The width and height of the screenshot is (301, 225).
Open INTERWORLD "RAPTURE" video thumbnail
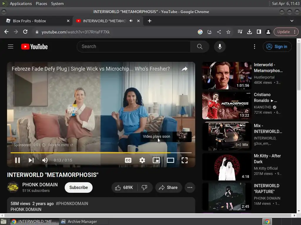[227, 197]
